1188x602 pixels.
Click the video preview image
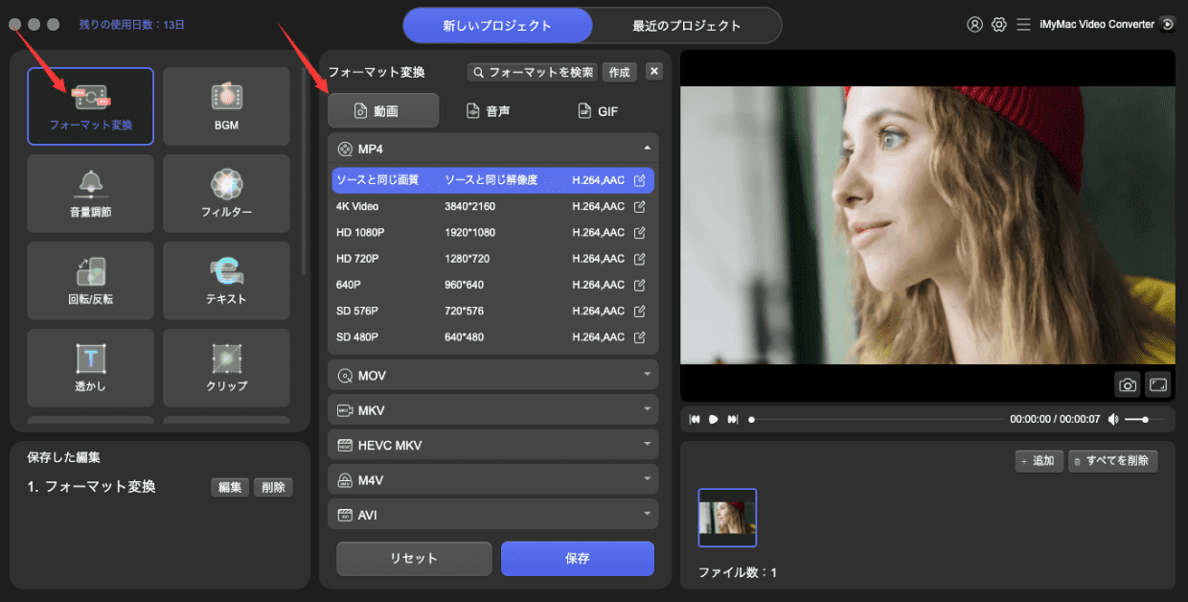(x=927, y=225)
